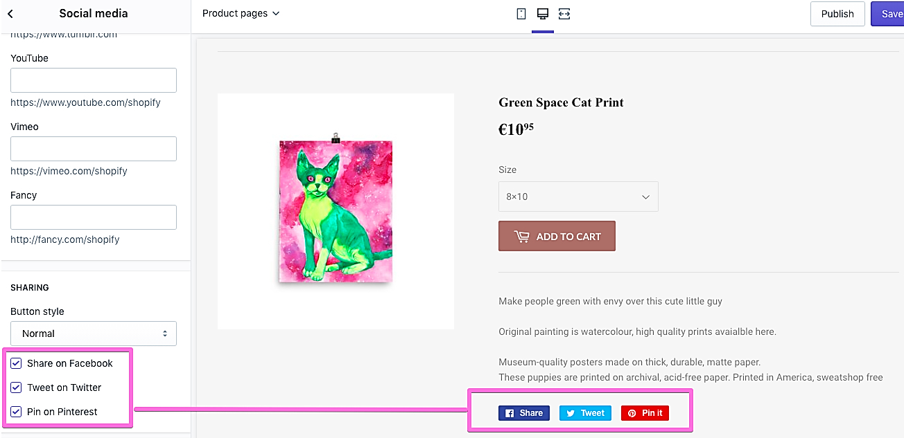
Task: Click the Green Space Cat print image
Action: pyautogui.click(x=336, y=210)
